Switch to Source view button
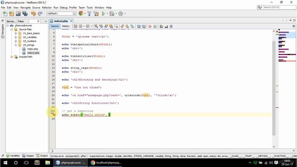 (x=55, y=26)
